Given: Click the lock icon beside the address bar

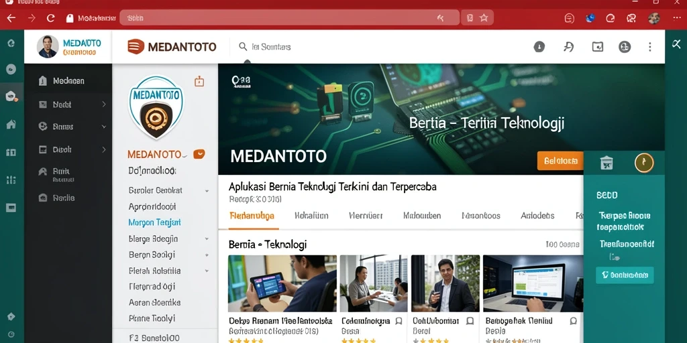Looking at the screenshot, I should click(x=69, y=18).
